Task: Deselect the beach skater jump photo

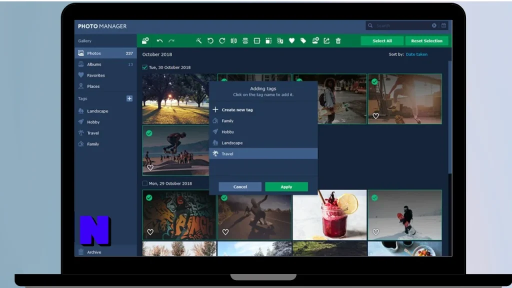Action: click(x=149, y=133)
